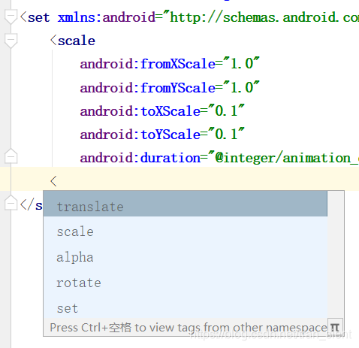
Task: Click the scale opening tag name
Action: pyautogui.click(x=77, y=41)
